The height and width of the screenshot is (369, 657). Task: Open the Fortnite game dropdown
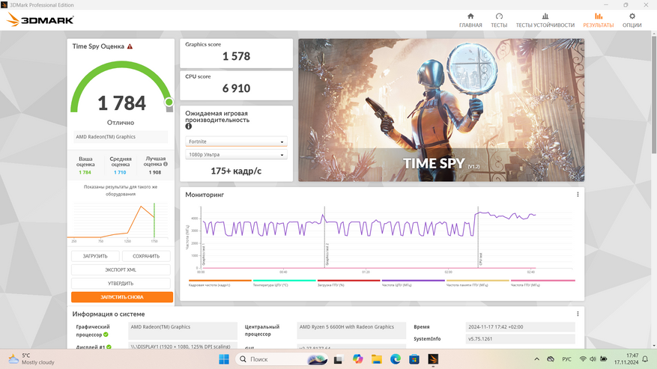click(x=236, y=141)
